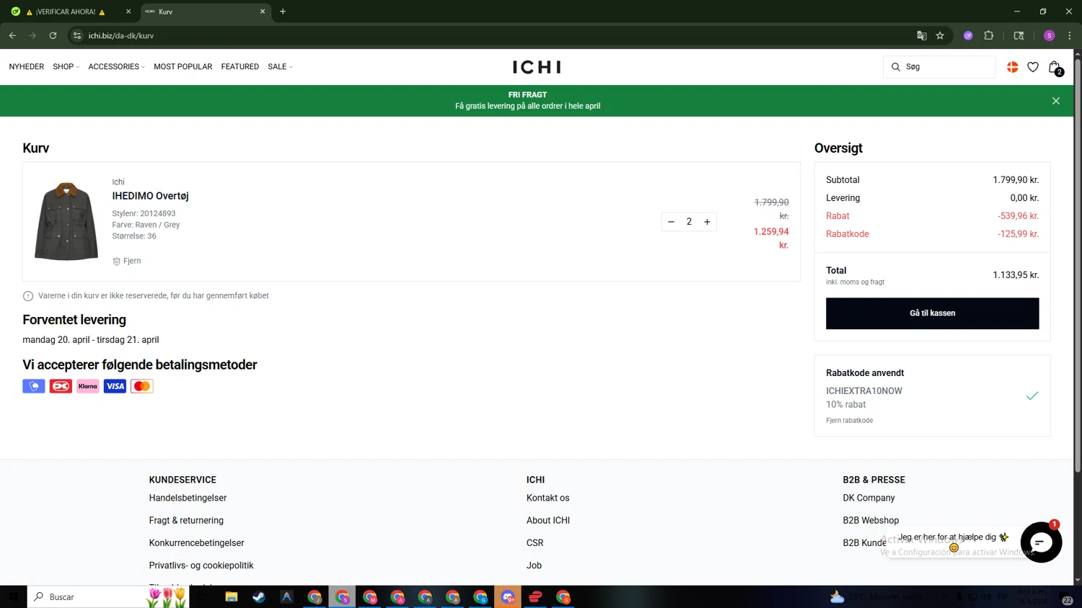Viewport: 1082px width, 608px height.
Task: Open DK Company link
Action: (868, 498)
